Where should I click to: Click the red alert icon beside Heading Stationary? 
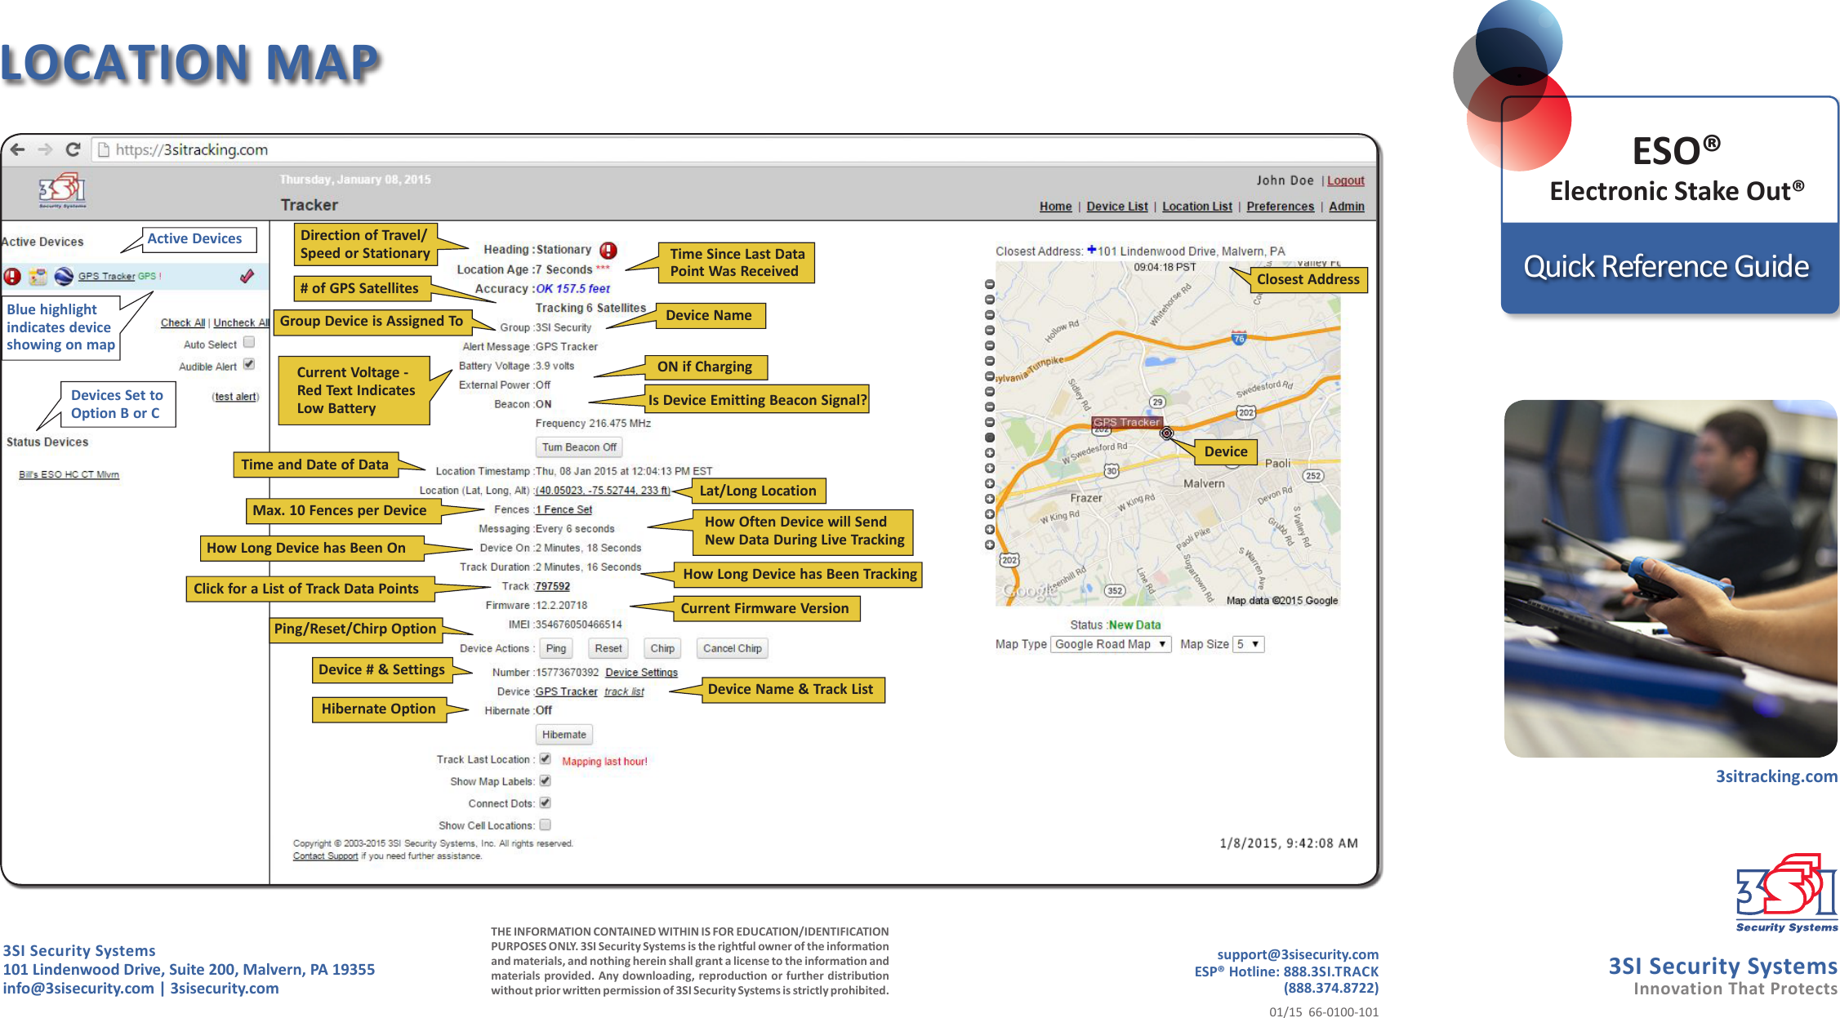pos(608,250)
